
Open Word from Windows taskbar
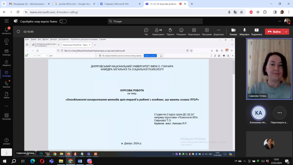click(x=80, y=161)
